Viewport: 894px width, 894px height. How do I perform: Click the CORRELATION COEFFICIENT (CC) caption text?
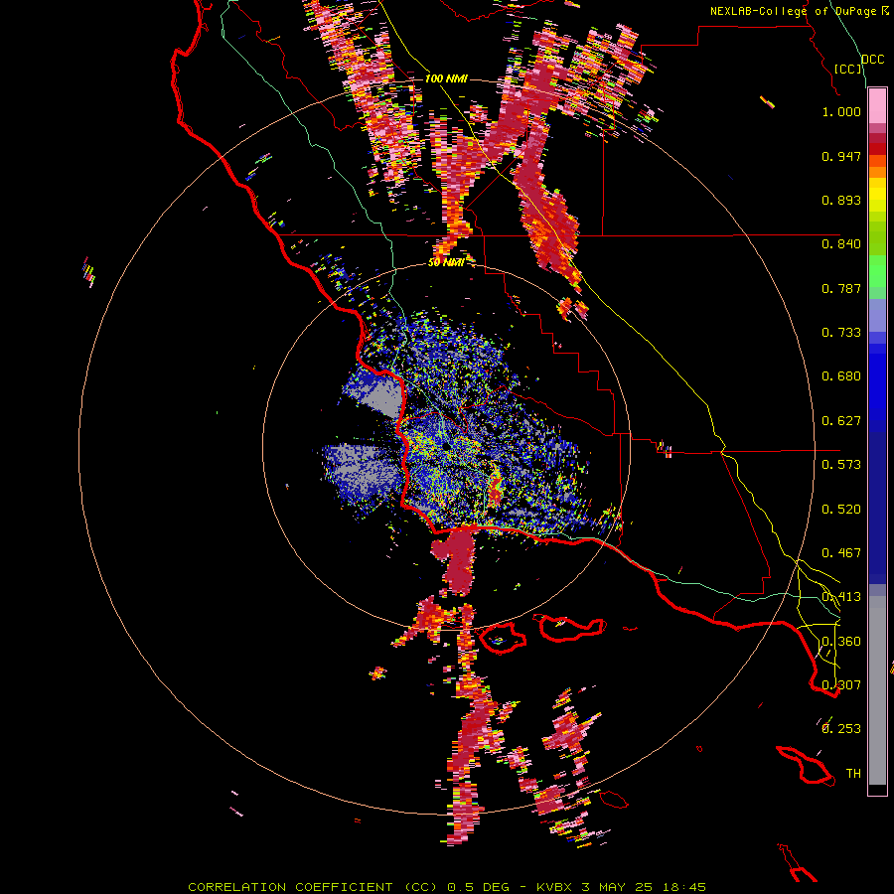313,887
